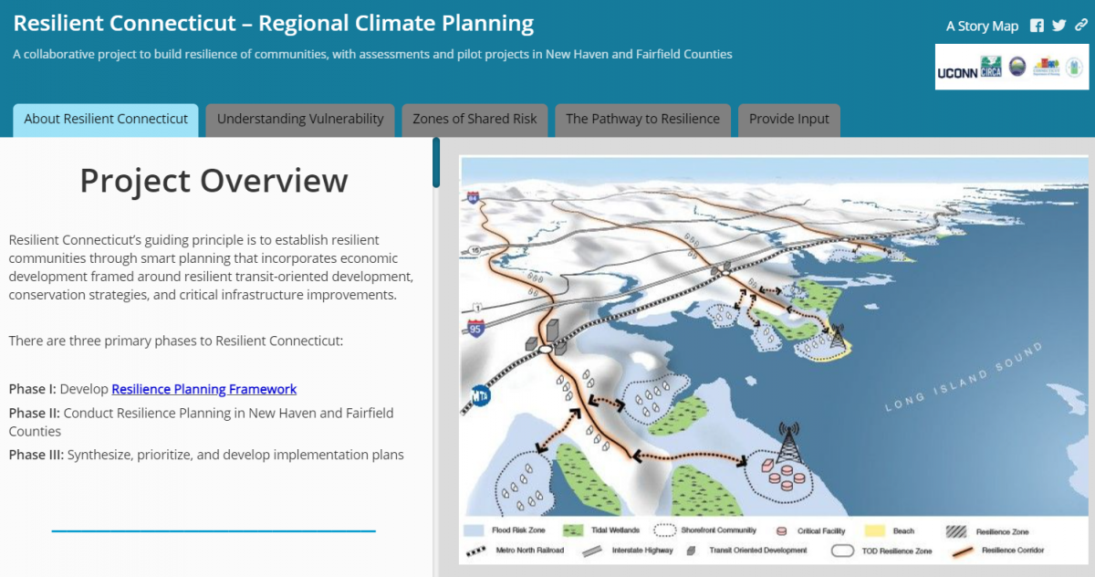Click the 'A Story Map' header link
The width and height of the screenshot is (1095, 577).
pos(982,26)
